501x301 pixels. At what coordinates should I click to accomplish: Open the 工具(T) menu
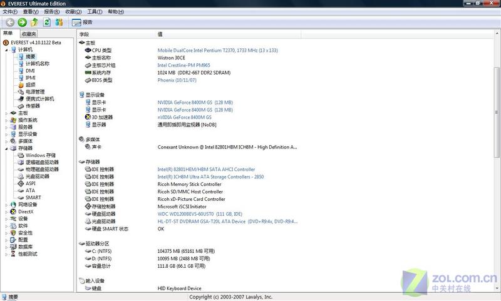[95, 12]
